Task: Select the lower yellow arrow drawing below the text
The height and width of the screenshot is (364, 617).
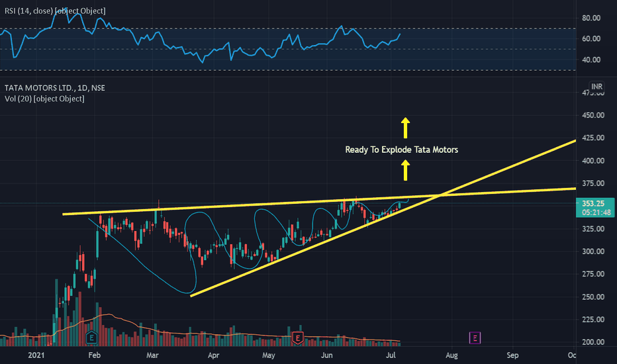Action: coord(405,170)
